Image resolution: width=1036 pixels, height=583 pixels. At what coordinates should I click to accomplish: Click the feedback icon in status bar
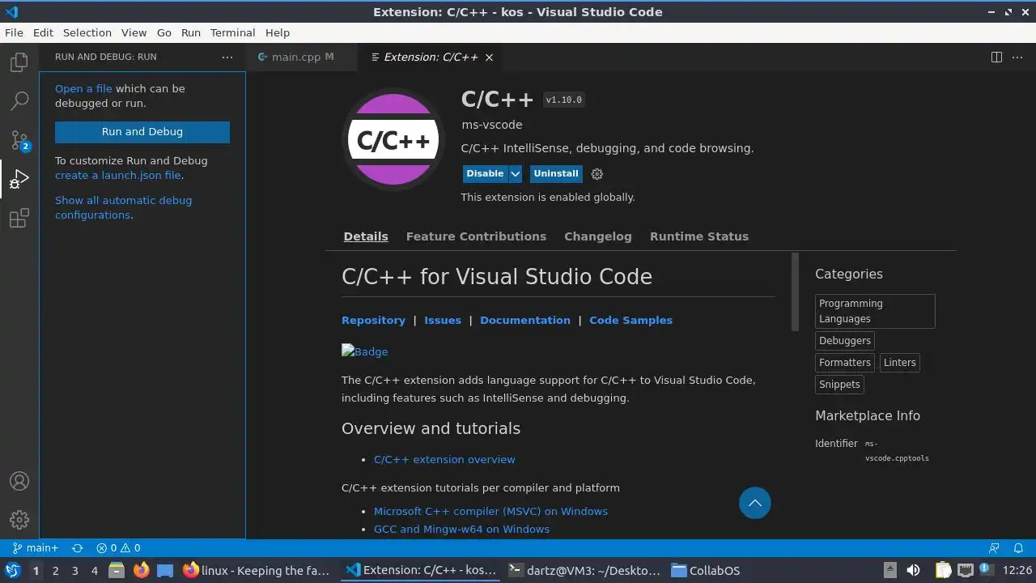pyautogui.click(x=995, y=547)
